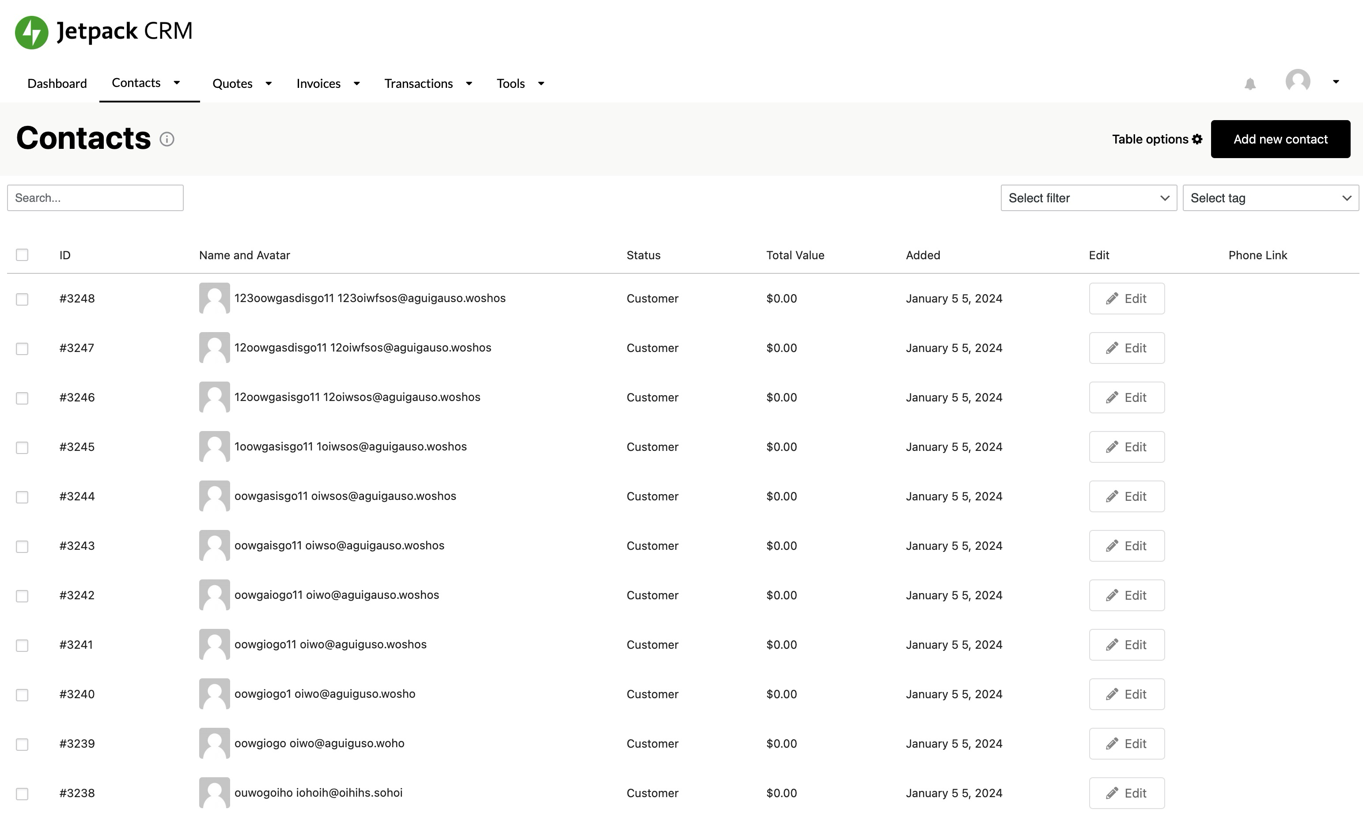Expand the Transactions menu chevron
1363x817 pixels.
pyautogui.click(x=469, y=83)
